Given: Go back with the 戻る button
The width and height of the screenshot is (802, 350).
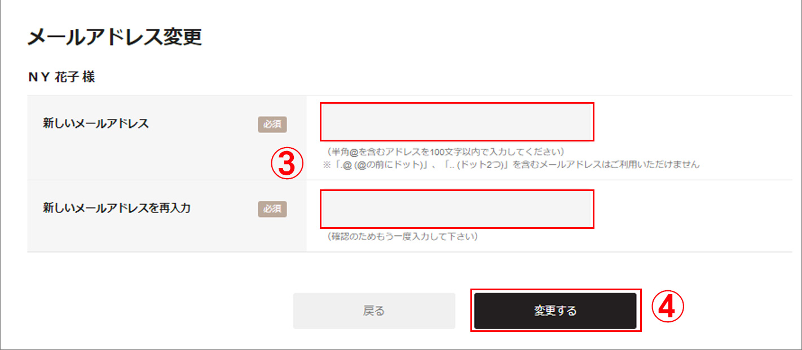Looking at the screenshot, I should click(x=374, y=311).
